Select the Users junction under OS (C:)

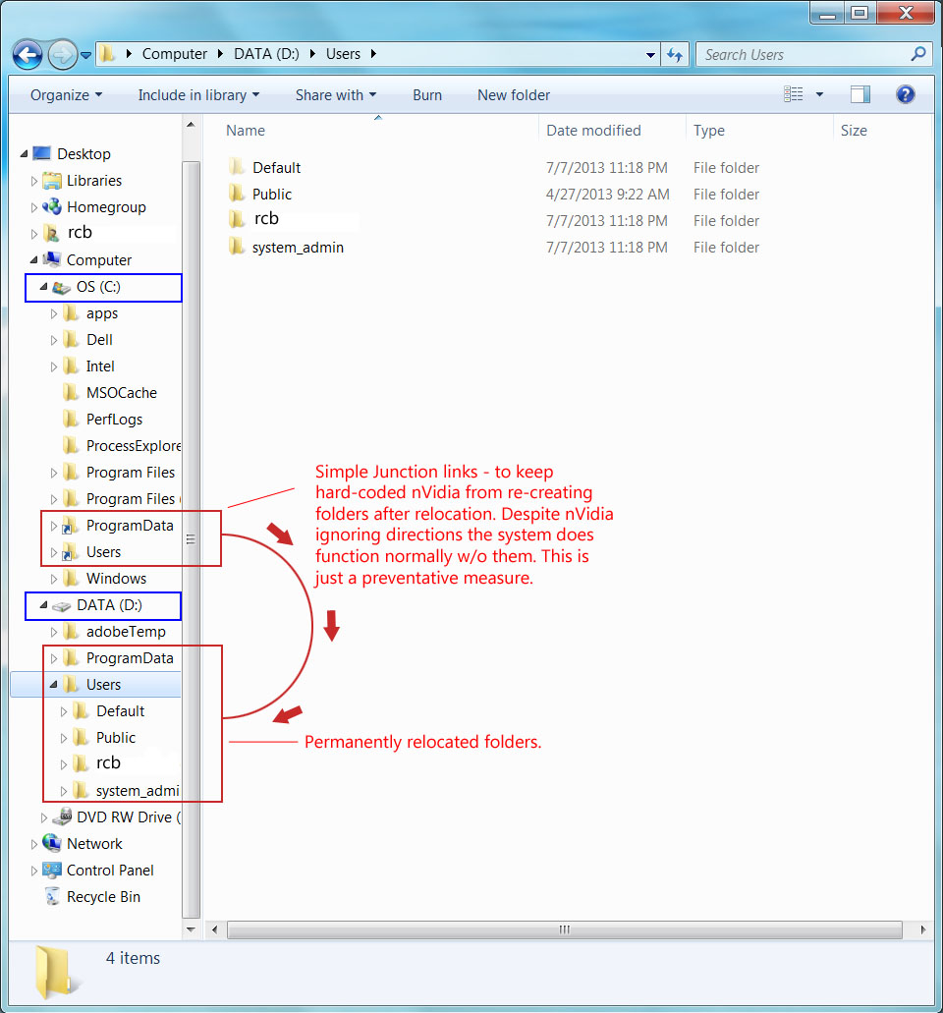[x=103, y=552]
